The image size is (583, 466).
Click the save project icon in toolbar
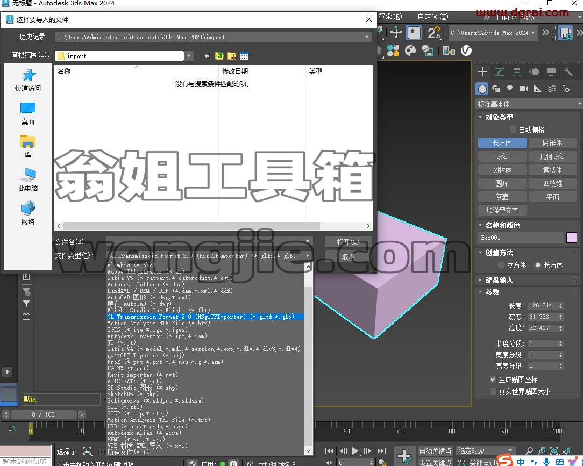point(566,33)
